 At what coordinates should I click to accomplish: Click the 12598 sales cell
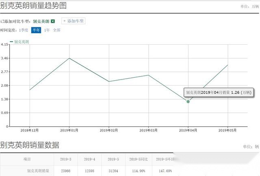[89, 171]
